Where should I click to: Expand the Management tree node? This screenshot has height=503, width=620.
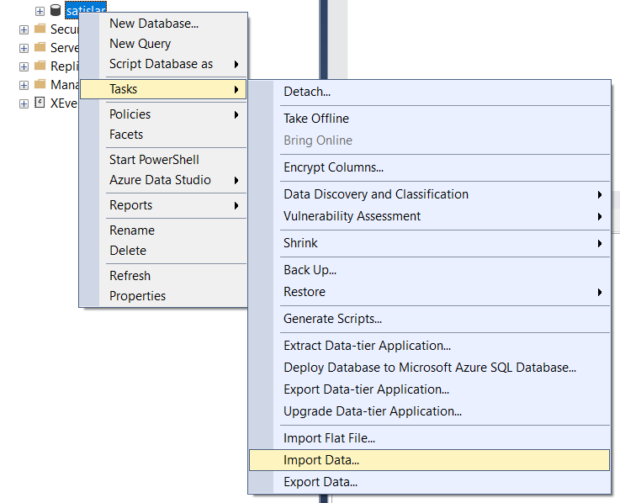[24, 85]
